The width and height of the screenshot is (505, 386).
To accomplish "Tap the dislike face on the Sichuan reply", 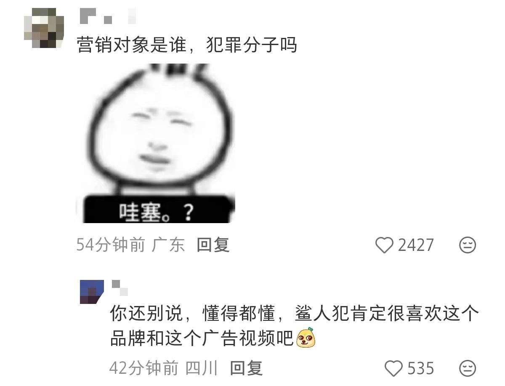I will coord(467,368).
